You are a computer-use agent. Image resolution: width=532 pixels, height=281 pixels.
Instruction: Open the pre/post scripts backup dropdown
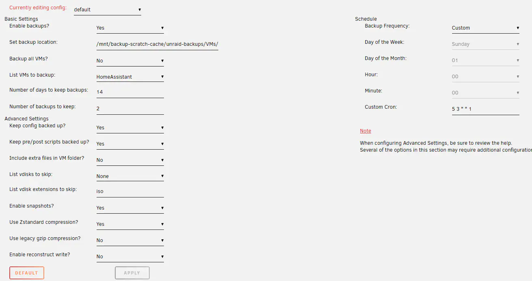[130, 144]
